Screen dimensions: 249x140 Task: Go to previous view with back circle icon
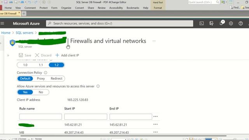pos(44,2)
